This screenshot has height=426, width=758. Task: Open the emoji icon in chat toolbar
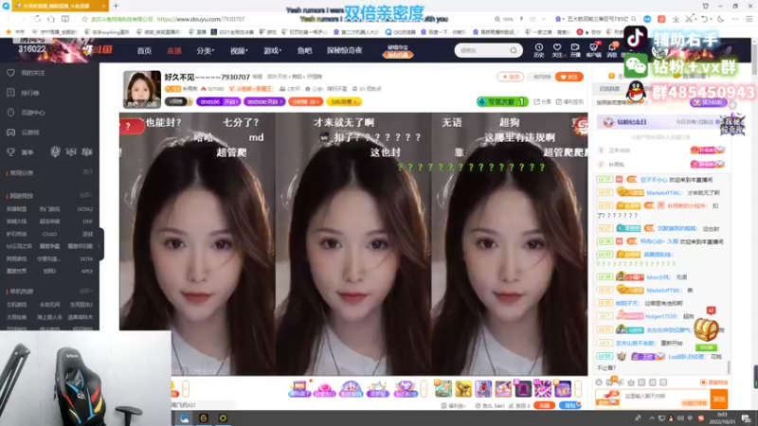pos(599,382)
